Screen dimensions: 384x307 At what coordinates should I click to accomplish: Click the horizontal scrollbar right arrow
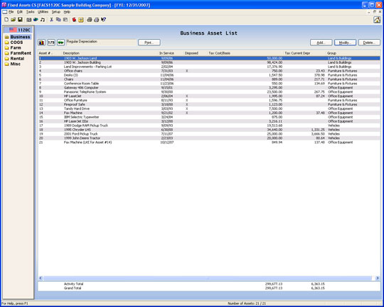(378, 278)
